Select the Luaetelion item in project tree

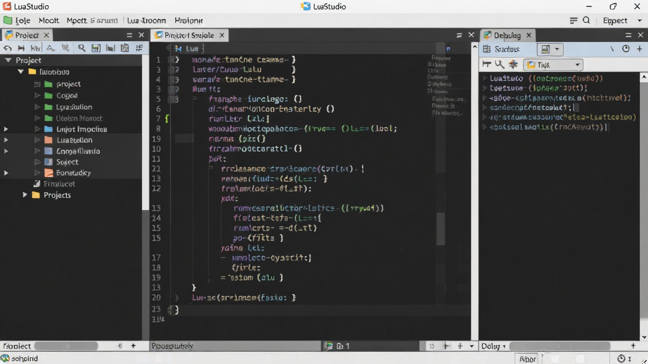pos(75,140)
